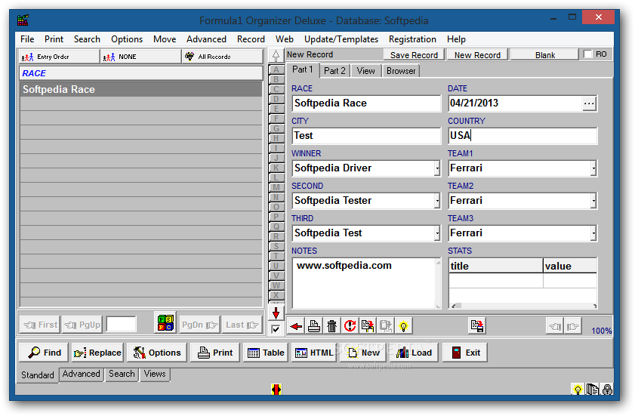This screenshot has width=635, height=416.
Task: Click the status bar light bulb icon
Action: [578, 390]
